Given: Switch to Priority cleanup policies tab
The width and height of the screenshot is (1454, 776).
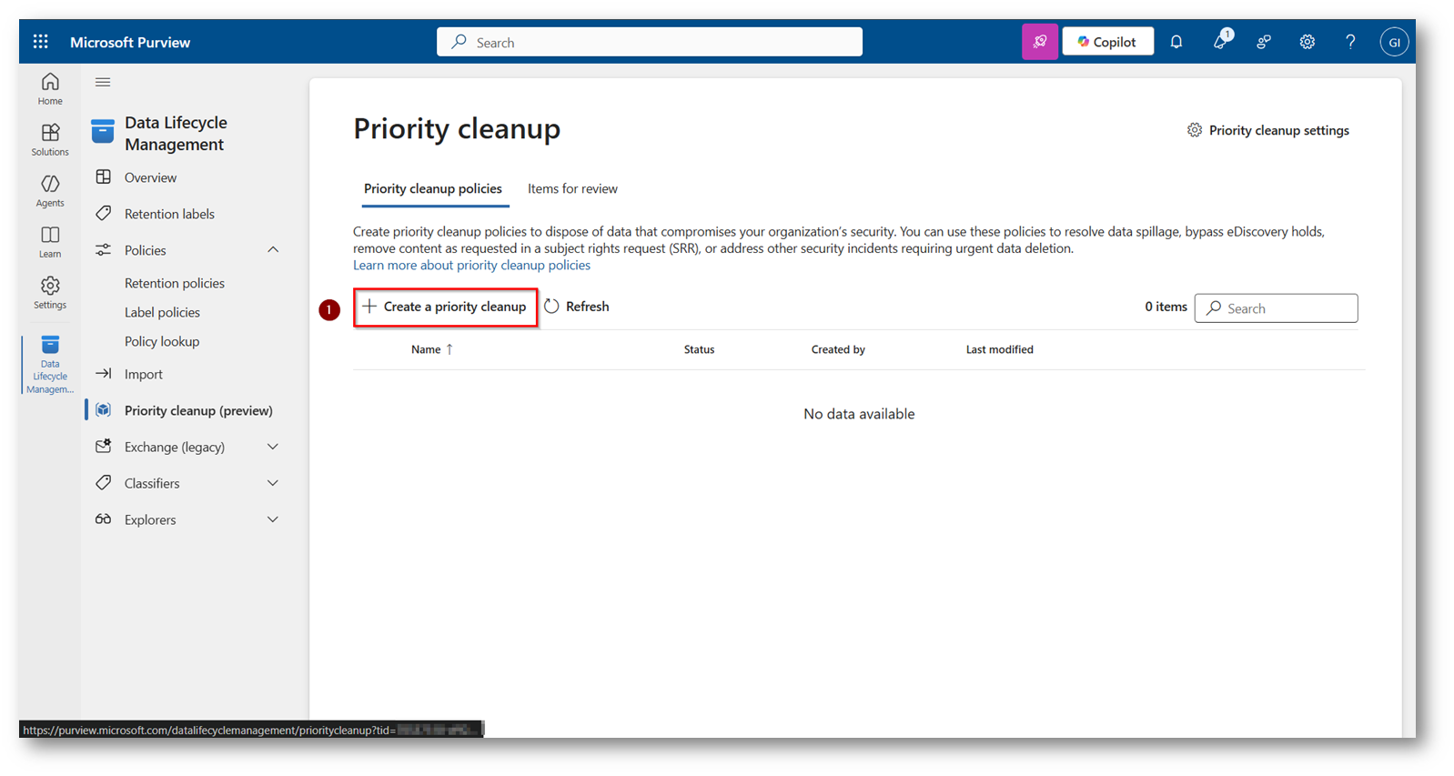Looking at the screenshot, I should (x=433, y=188).
